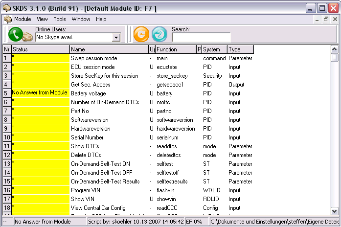Close the inner module window
This screenshot has height=227, width=341.
coord(335,19)
